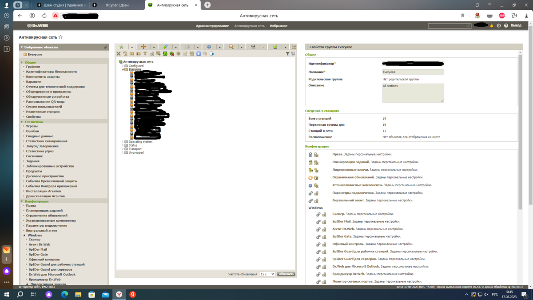This screenshot has width=533, height=300.
Task: Click the blue cube components toolbar icon
Action: click(209, 47)
